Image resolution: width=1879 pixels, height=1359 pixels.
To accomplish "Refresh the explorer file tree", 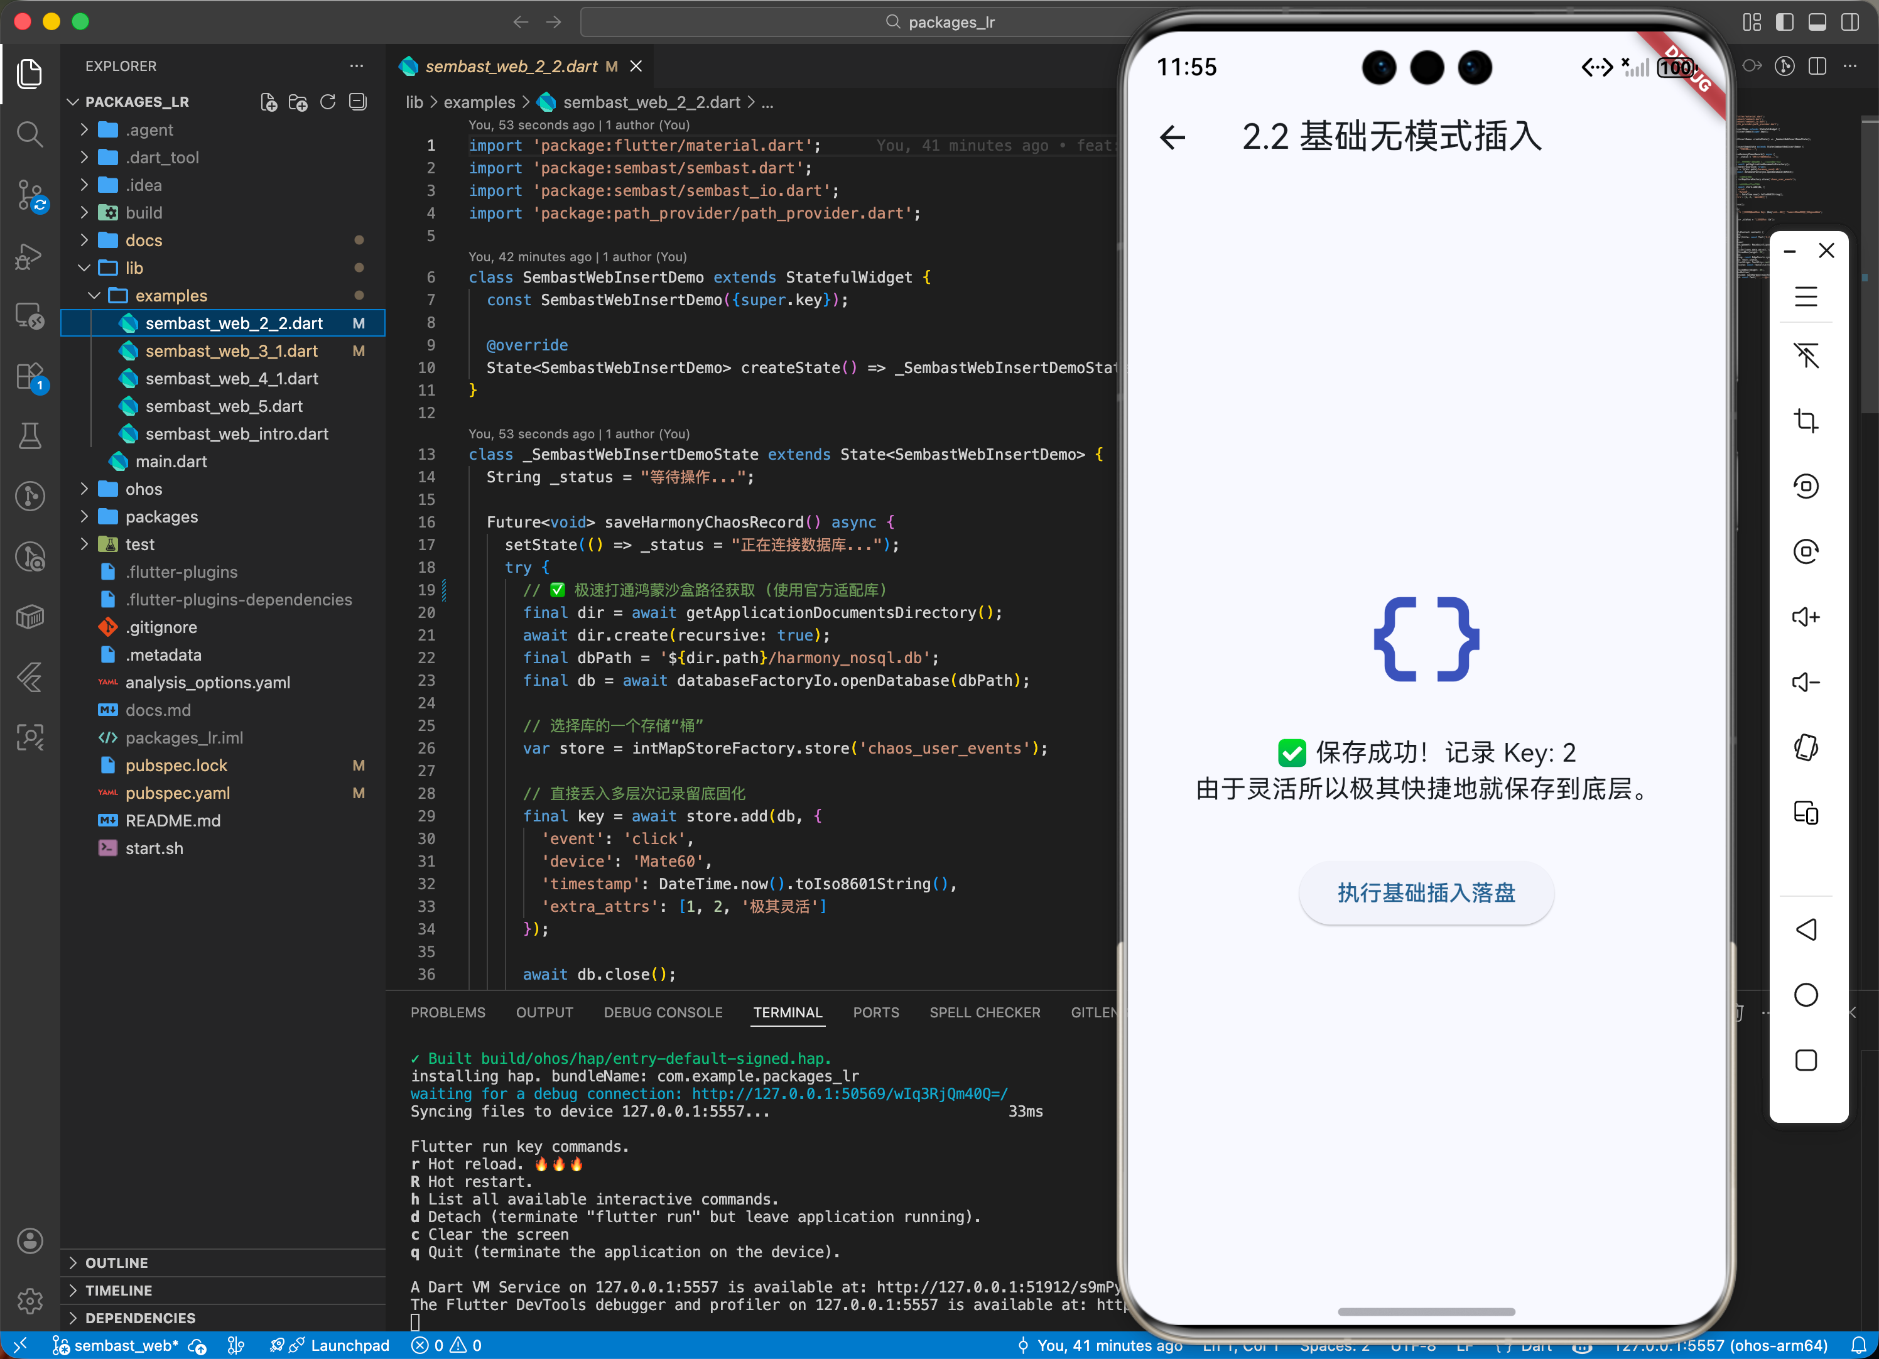I will coord(328,102).
